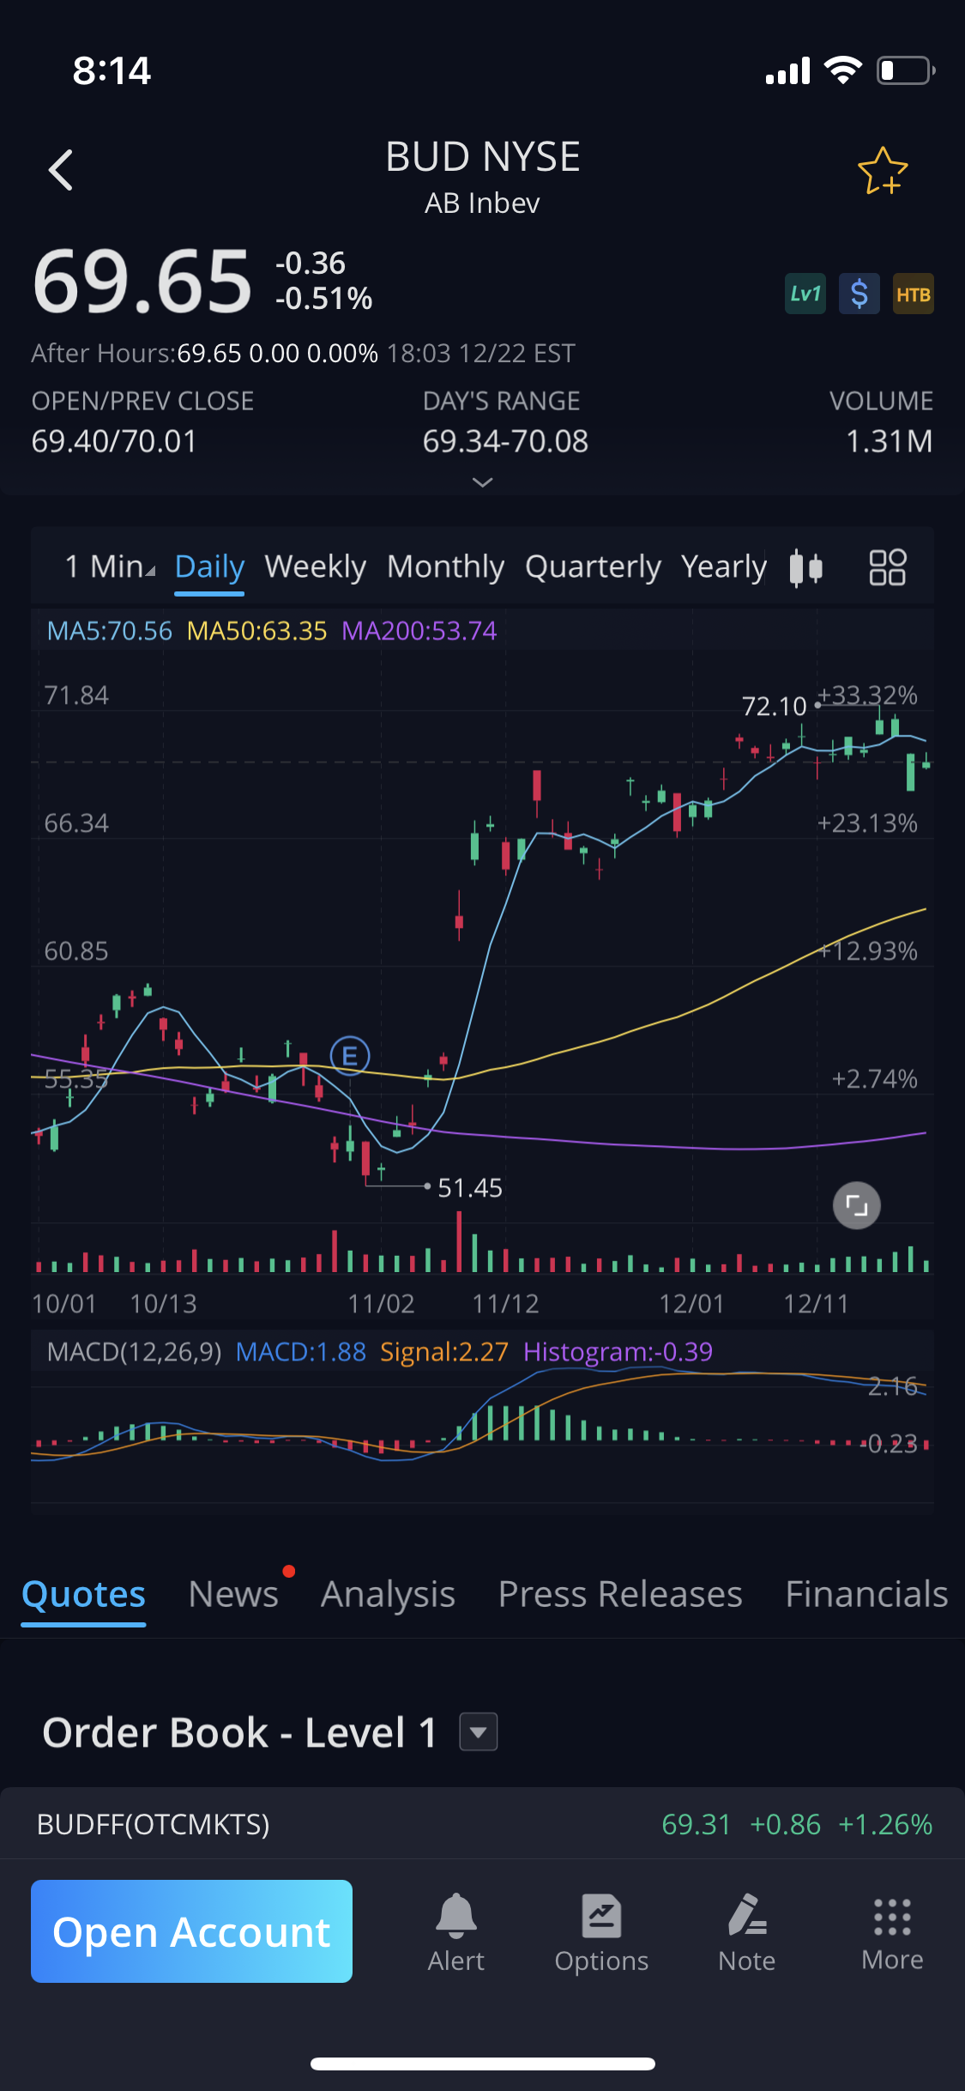Open the Order Book level dropdown
The width and height of the screenshot is (965, 2091).
coord(478,1731)
